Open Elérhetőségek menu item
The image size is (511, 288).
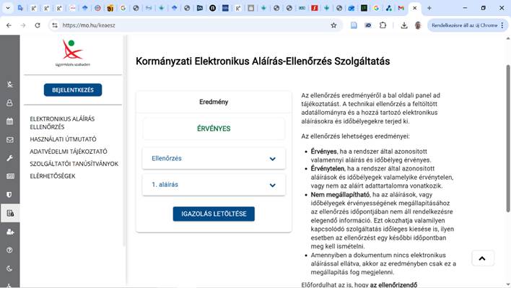[x=53, y=176]
